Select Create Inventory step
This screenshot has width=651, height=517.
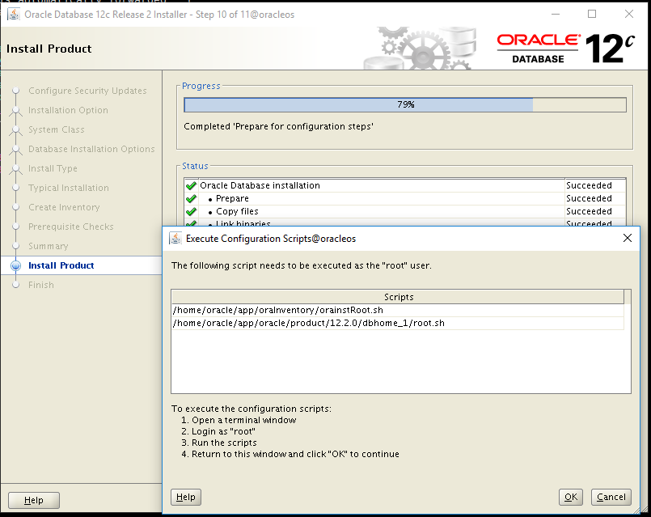pos(64,207)
